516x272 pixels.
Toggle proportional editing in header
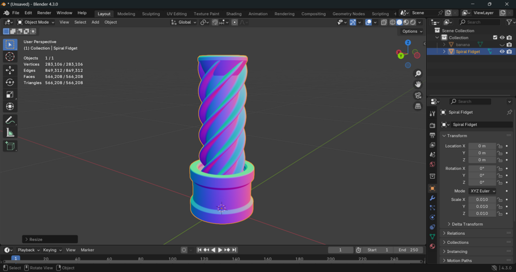click(234, 23)
